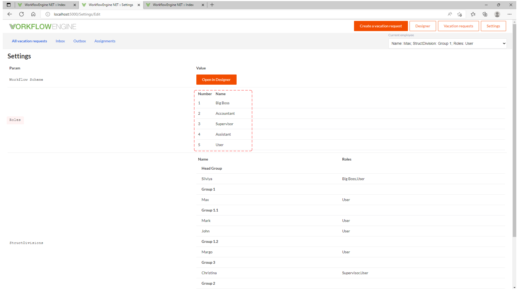Click the Group 1.1 division name
519x290 pixels.
coord(210,210)
